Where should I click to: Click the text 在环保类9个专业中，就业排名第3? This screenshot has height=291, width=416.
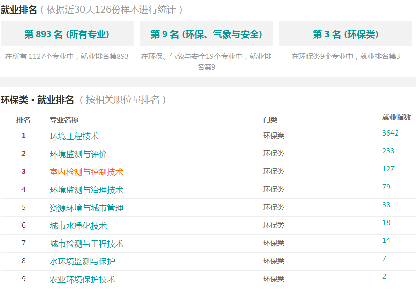click(x=346, y=56)
